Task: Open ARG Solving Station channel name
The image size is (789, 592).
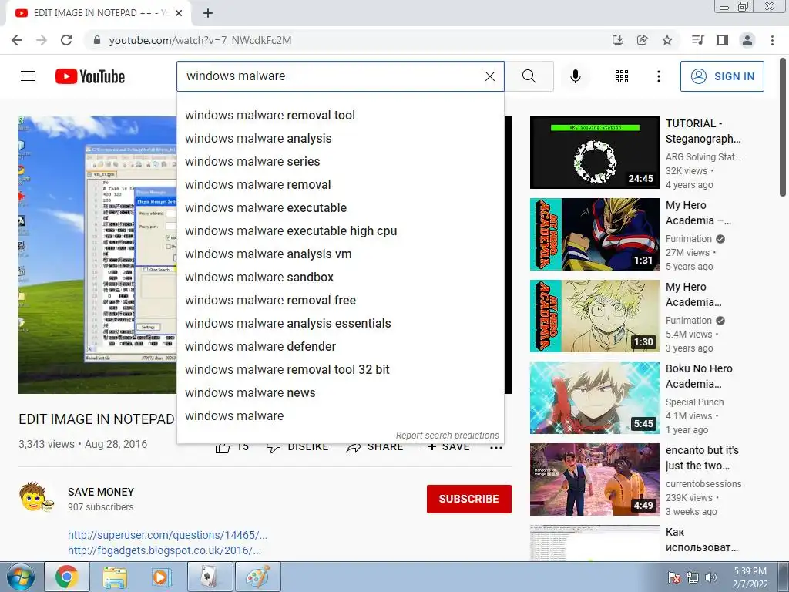Action: (x=703, y=157)
